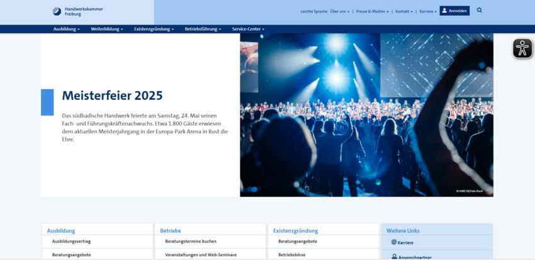Open Ausbildungsvertrag link under Ausbildung
This screenshot has width=535, height=260.
(71, 241)
